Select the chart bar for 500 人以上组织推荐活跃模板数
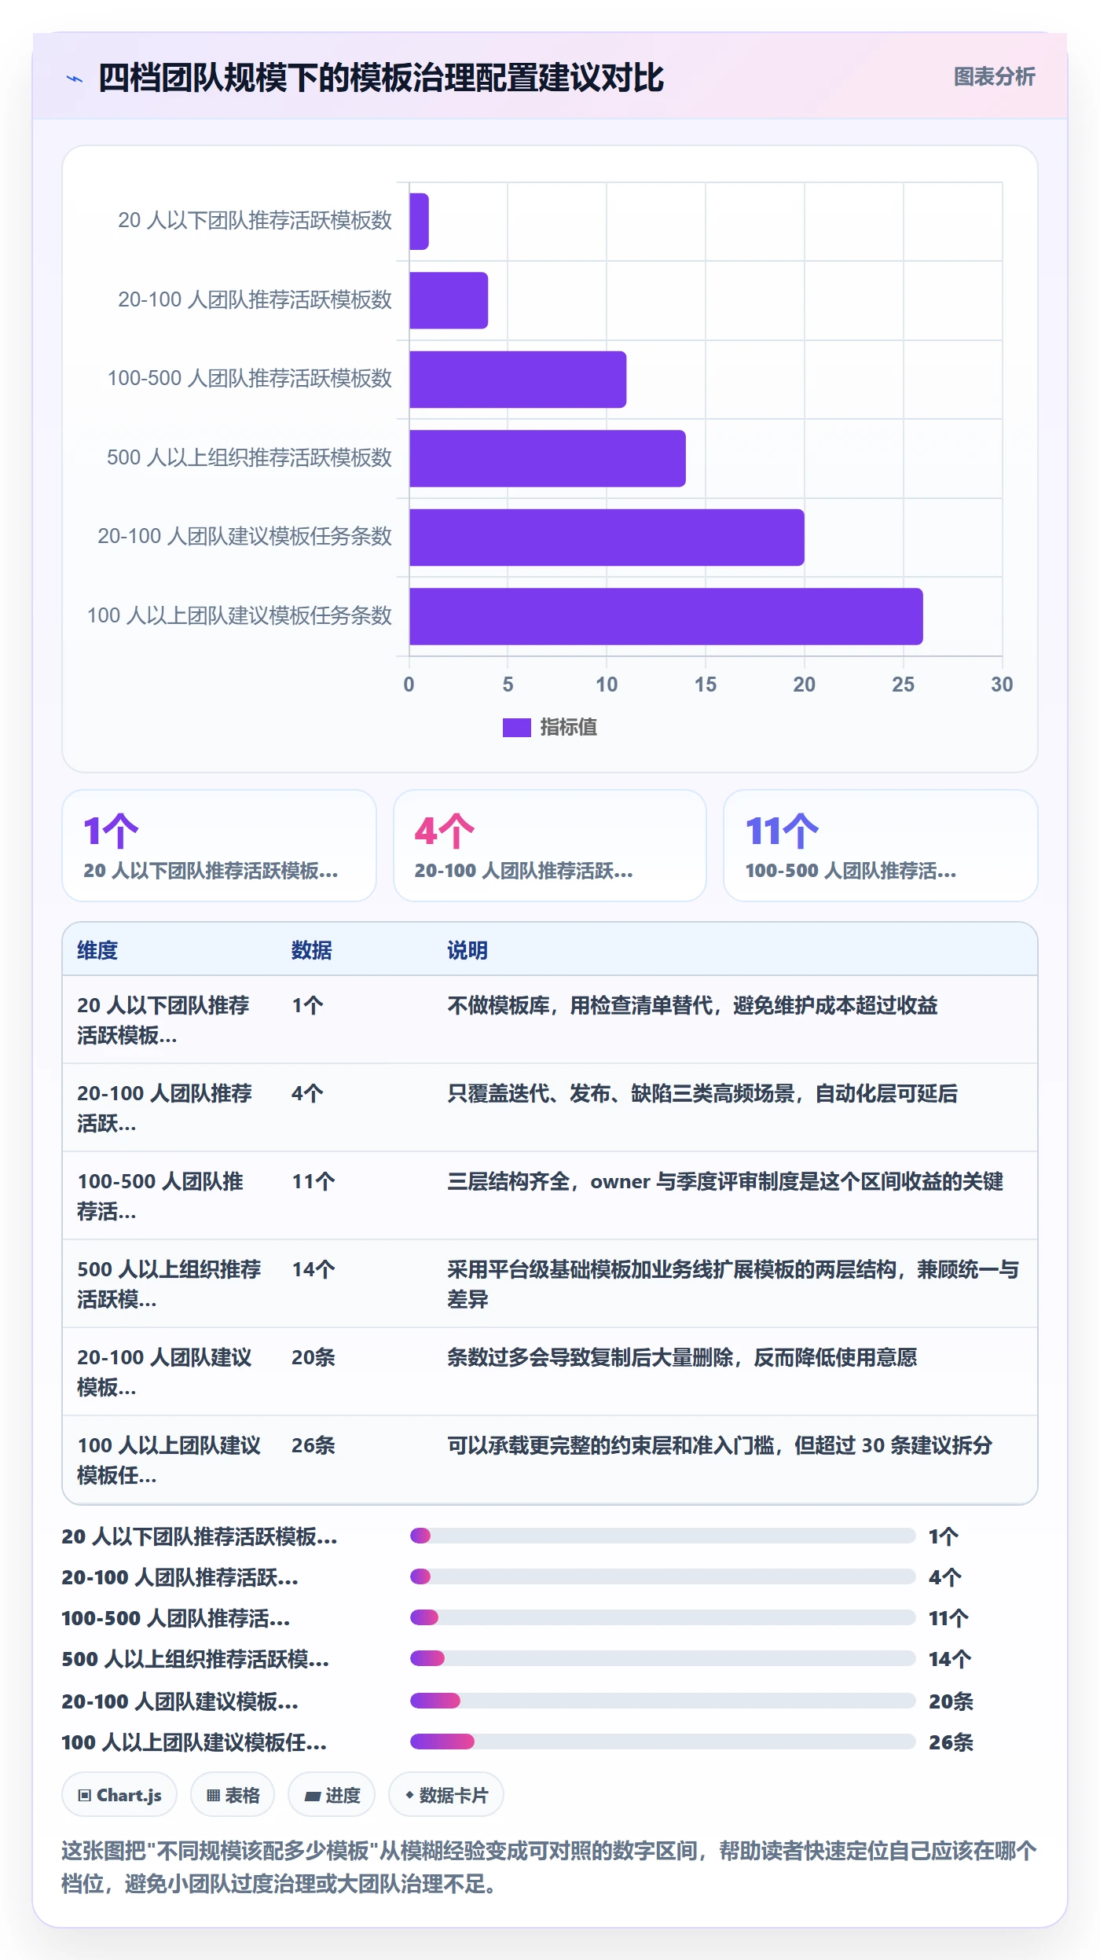Viewport: 1100px width, 1960px height. click(548, 458)
